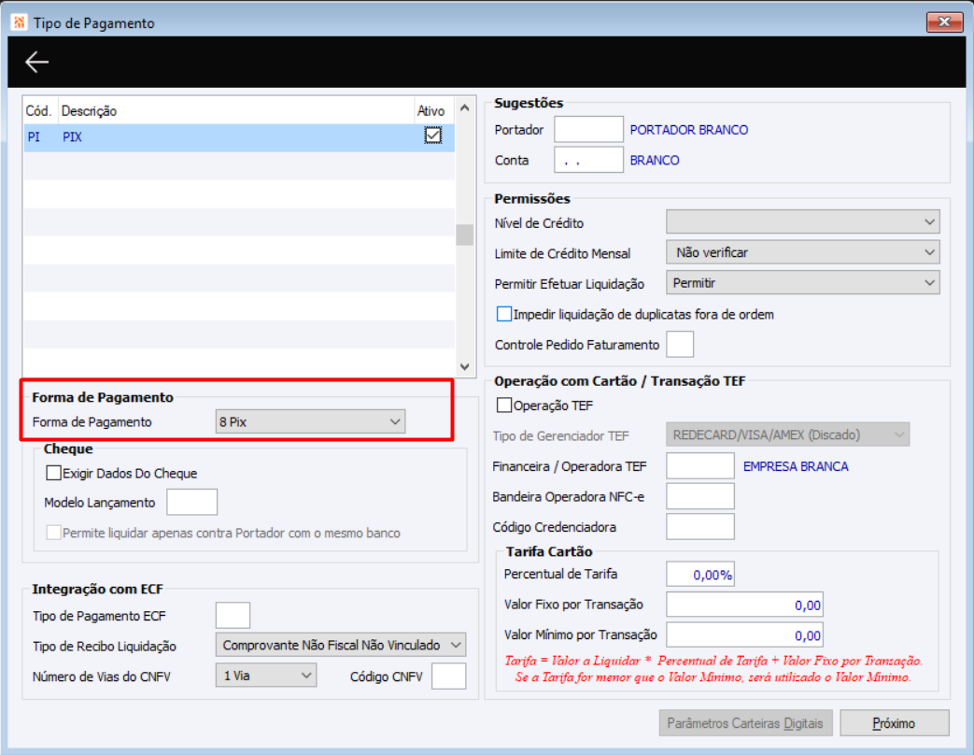Check the Operação TEF checkbox

pos(503,406)
